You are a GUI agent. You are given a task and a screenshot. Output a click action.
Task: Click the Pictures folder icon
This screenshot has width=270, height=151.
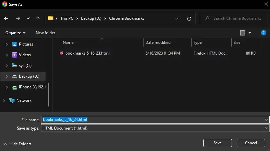pyautogui.click(x=15, y=44)
